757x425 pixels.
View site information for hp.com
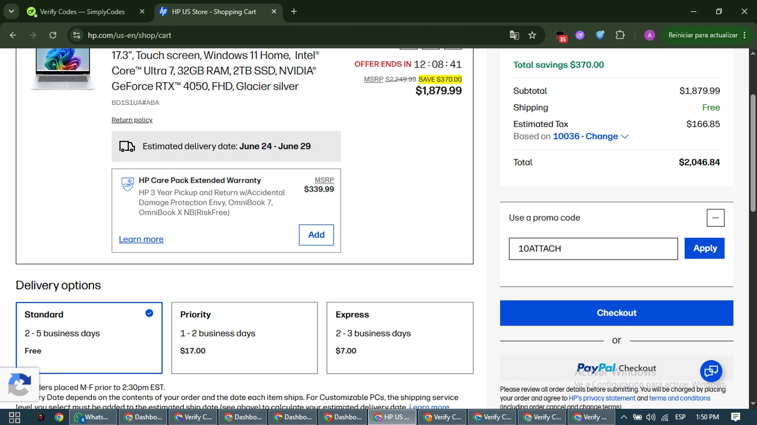click(77, 35)
